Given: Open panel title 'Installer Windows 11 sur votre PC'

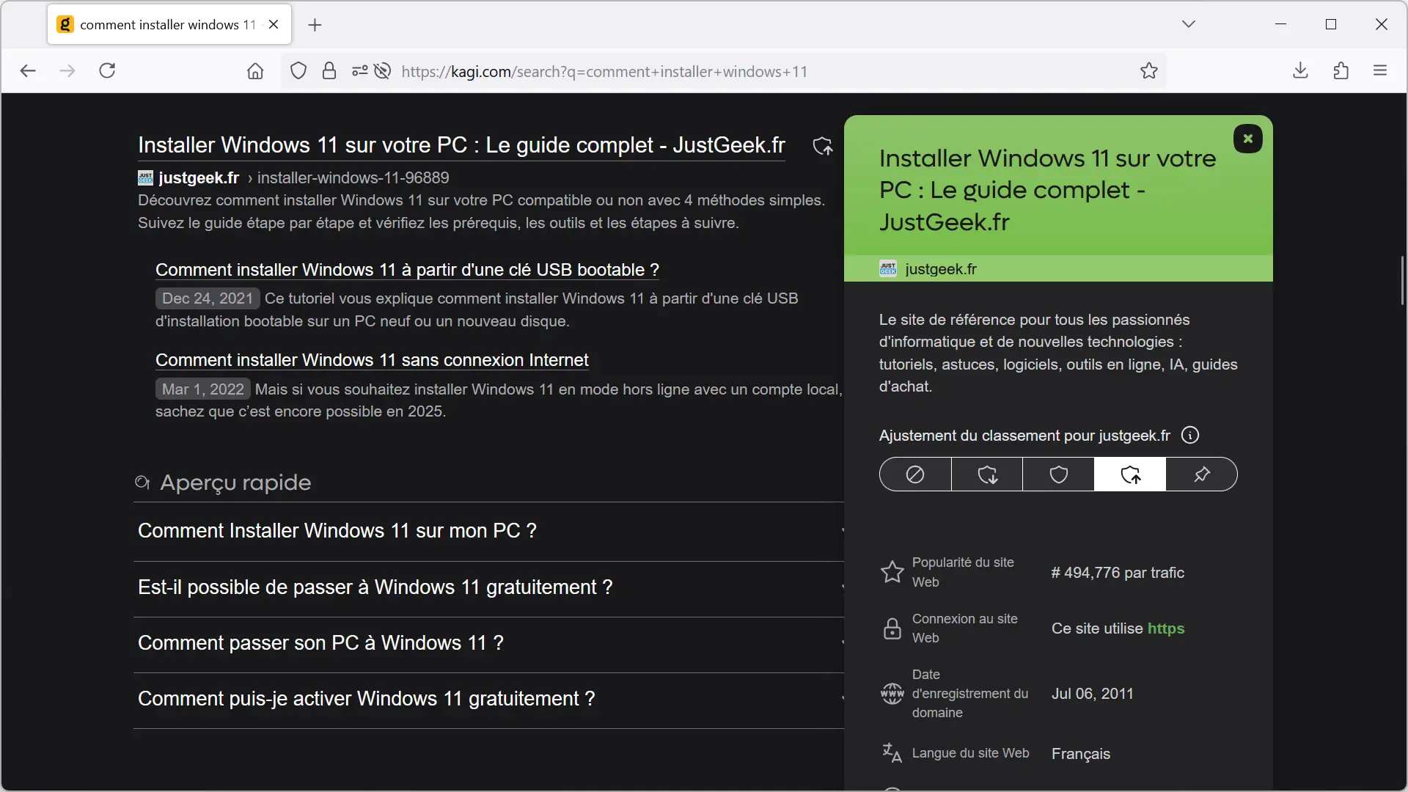Looking at the screenshot, I should coord(1047,190).
